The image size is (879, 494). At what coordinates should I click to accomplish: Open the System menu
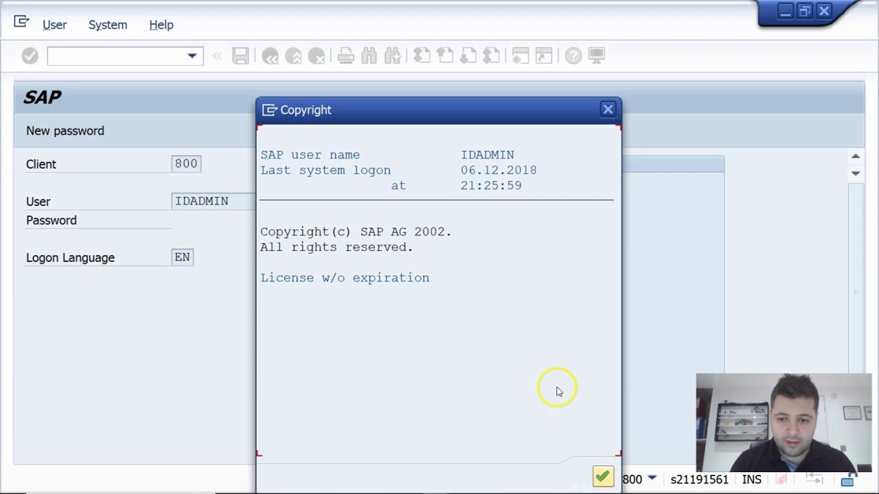[x=108, y=25]
